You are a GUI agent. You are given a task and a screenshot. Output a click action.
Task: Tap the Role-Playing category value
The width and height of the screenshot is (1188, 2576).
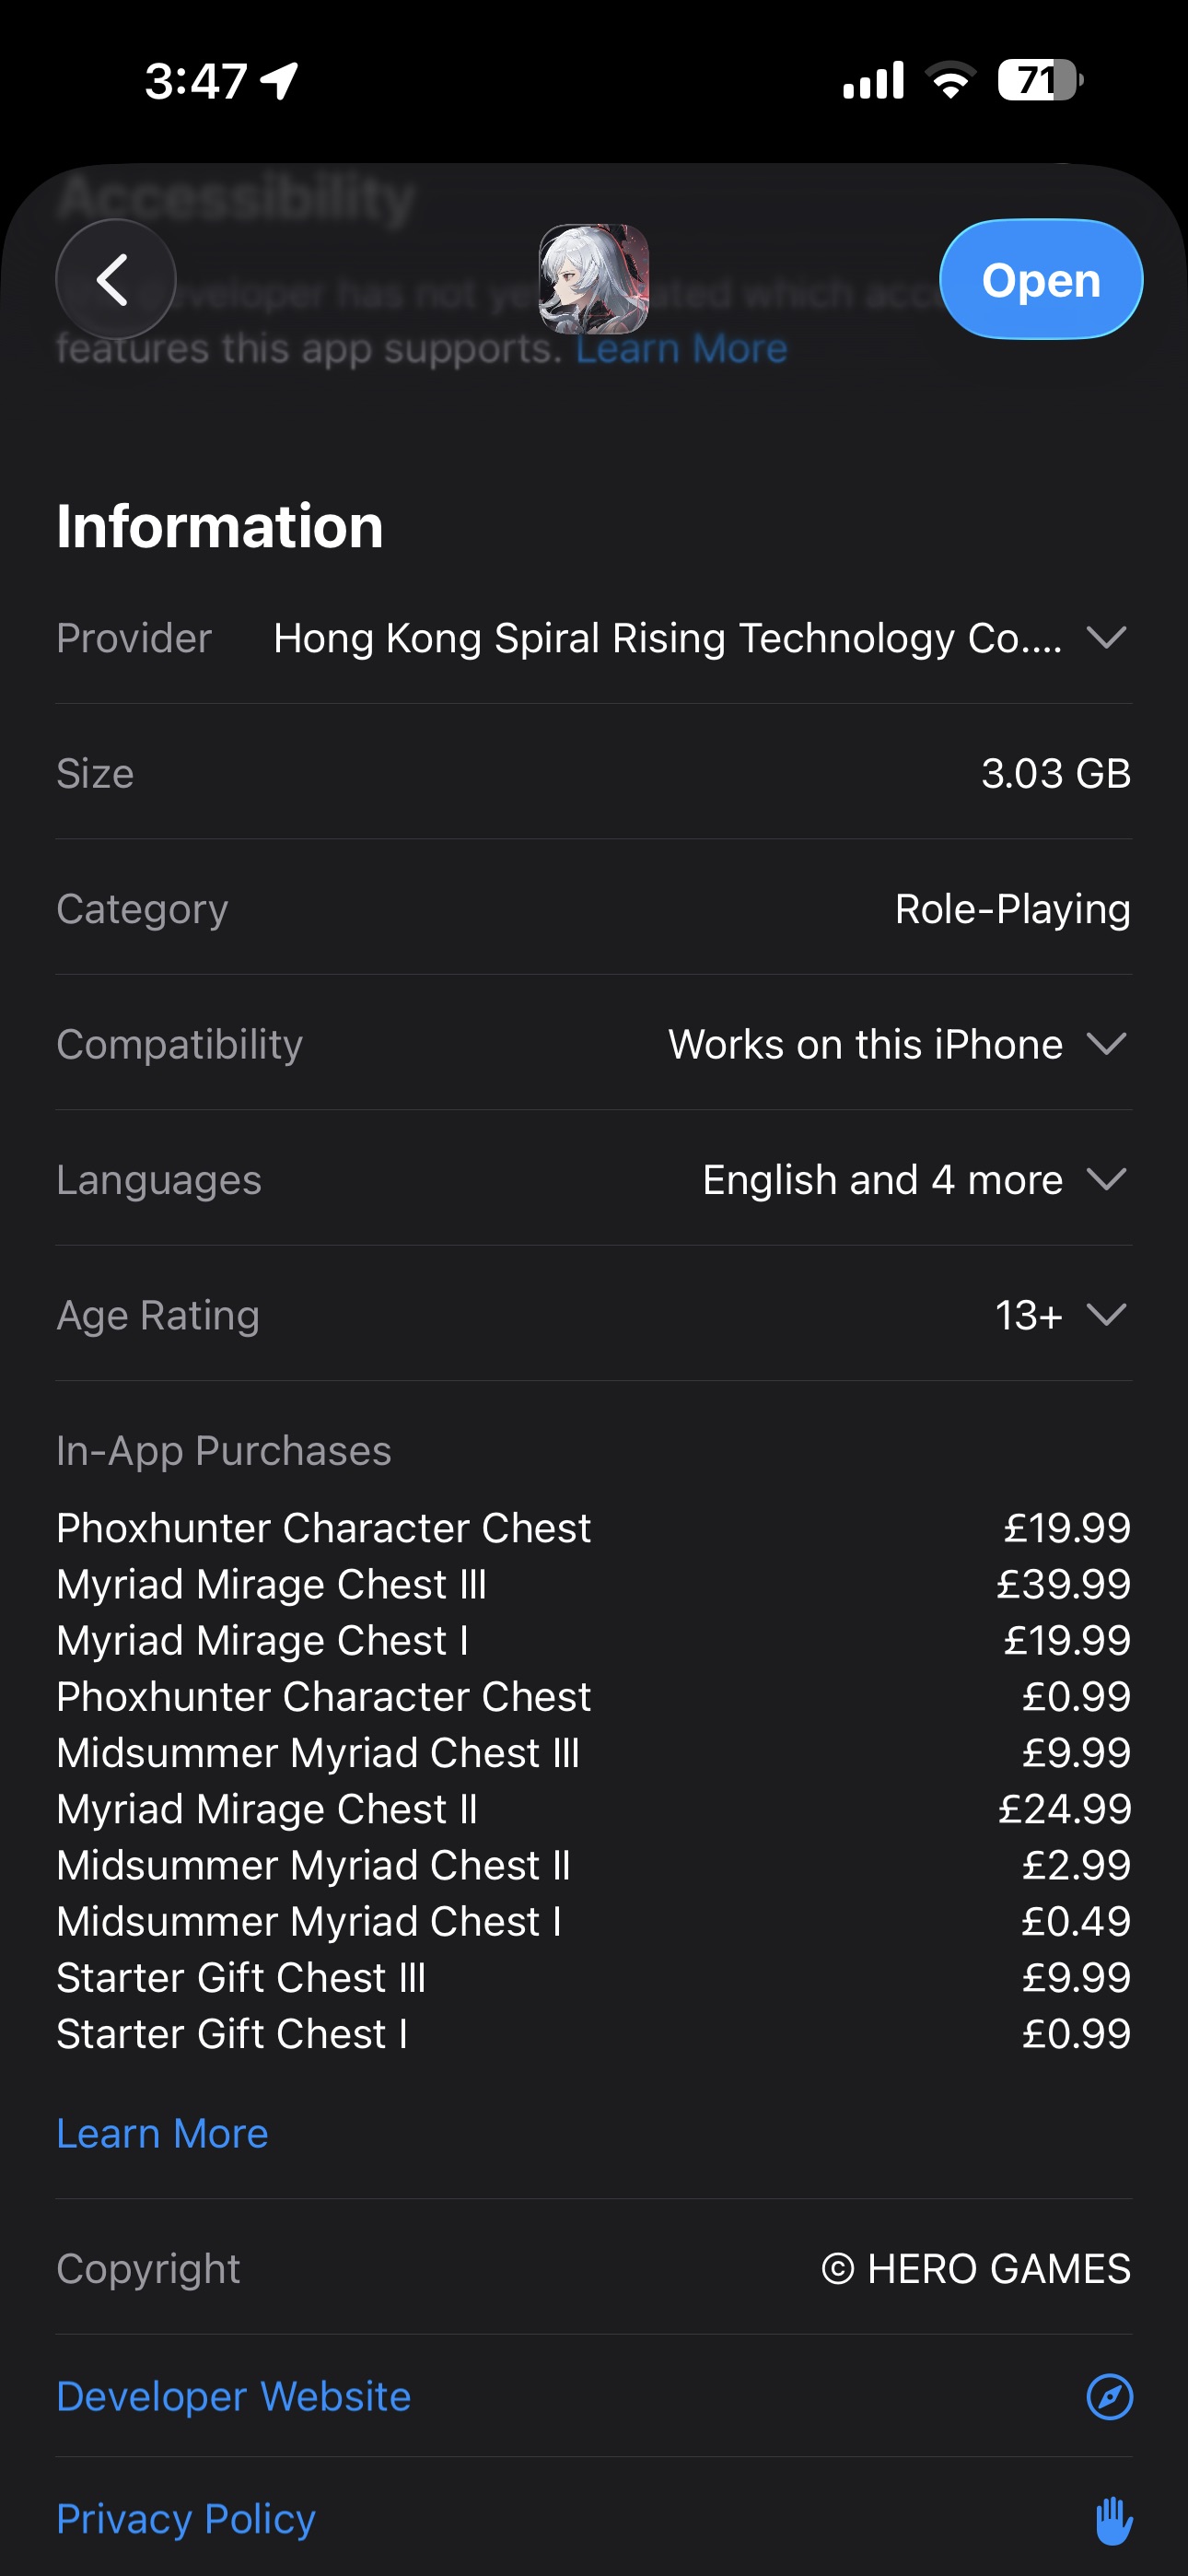(x=1012, y=909)
